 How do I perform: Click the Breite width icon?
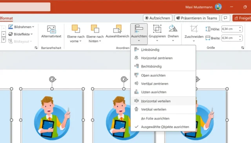208,38
